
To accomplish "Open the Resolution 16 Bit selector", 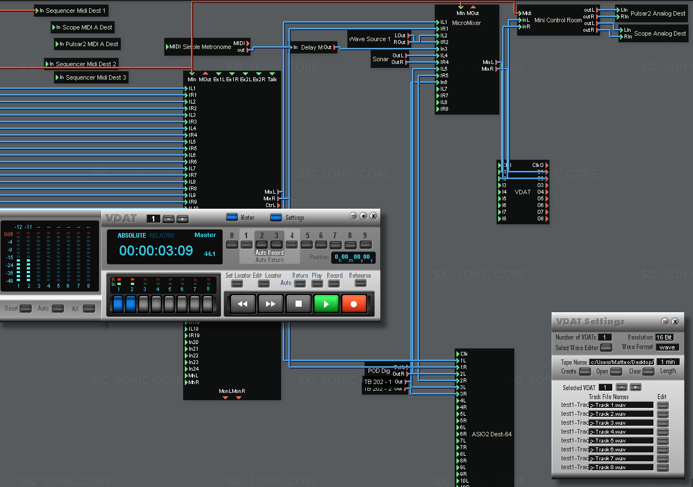I will tap(664, 337).
